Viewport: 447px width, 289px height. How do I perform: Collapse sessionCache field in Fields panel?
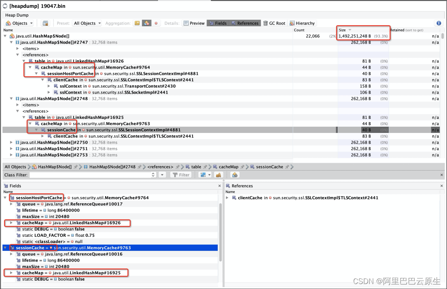coord(5,248)
